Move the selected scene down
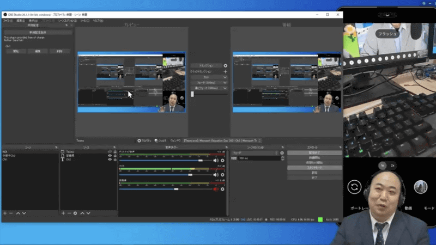436x245 pixels. [x=25, y=213]
